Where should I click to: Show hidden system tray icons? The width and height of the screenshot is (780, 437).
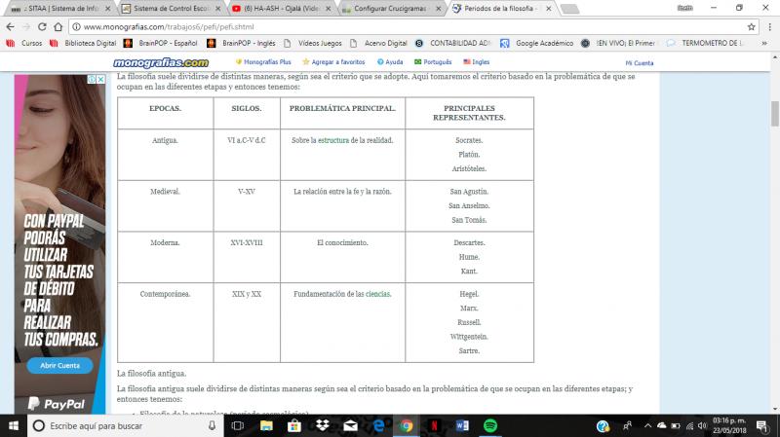click(x=647, y=425)
